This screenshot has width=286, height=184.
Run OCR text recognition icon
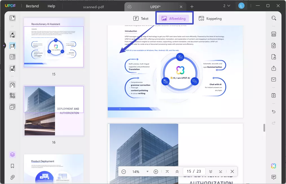(274, 34)
